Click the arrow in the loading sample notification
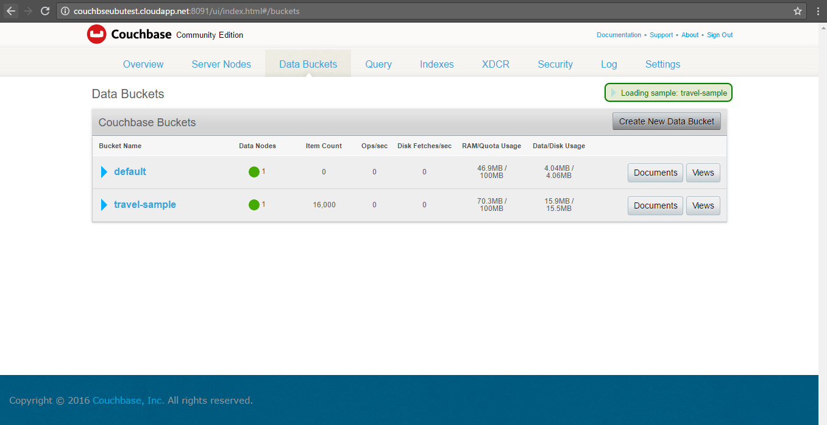This screenshot has width=827, height=425. click(614, 92)
